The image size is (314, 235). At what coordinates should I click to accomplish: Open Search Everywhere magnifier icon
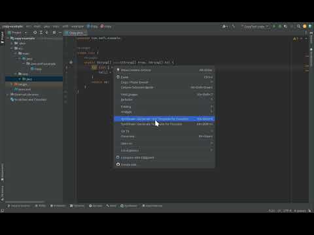click(x=299, y=27)
